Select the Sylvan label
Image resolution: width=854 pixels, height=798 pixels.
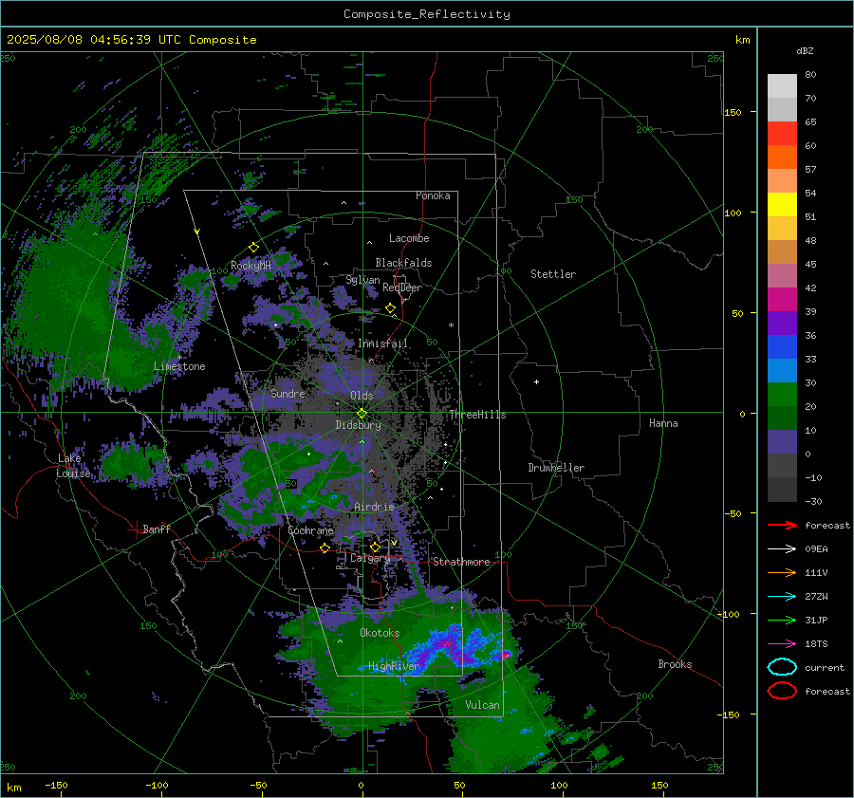pos(362,280)
